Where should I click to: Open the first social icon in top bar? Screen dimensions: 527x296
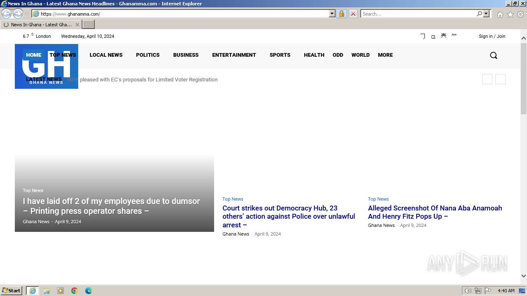point(422,36)
